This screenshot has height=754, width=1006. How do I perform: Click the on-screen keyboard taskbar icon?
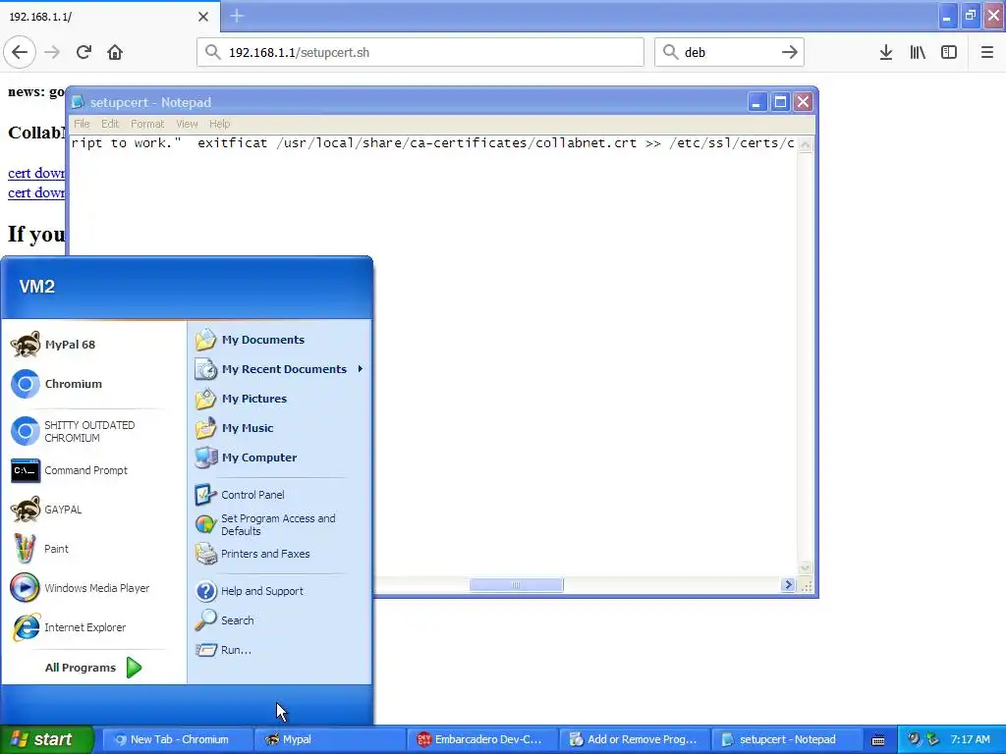pos(878,740)
